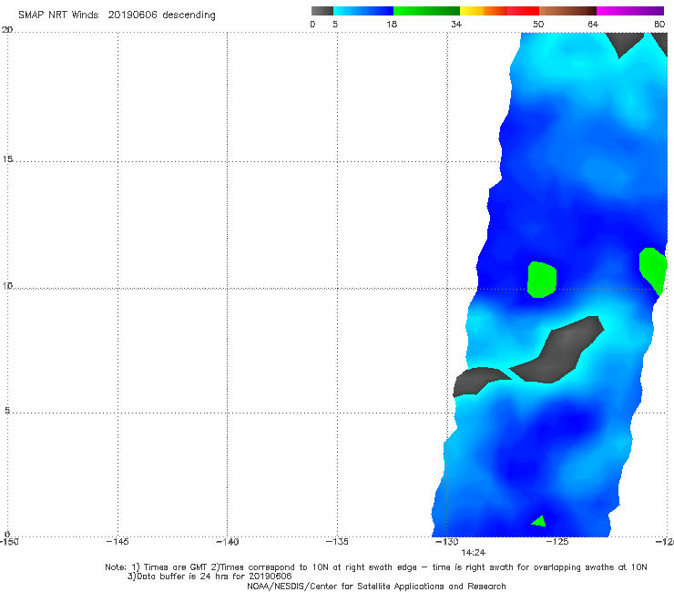Screen dimensions: 674x592
Task: Choose the brown 50–64 color bar segment
Action: pos(567,11)
